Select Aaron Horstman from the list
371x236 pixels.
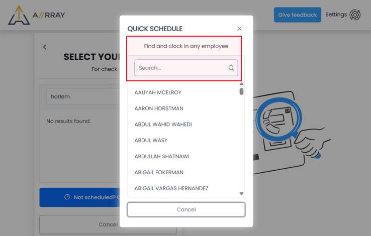click(159, 108)
